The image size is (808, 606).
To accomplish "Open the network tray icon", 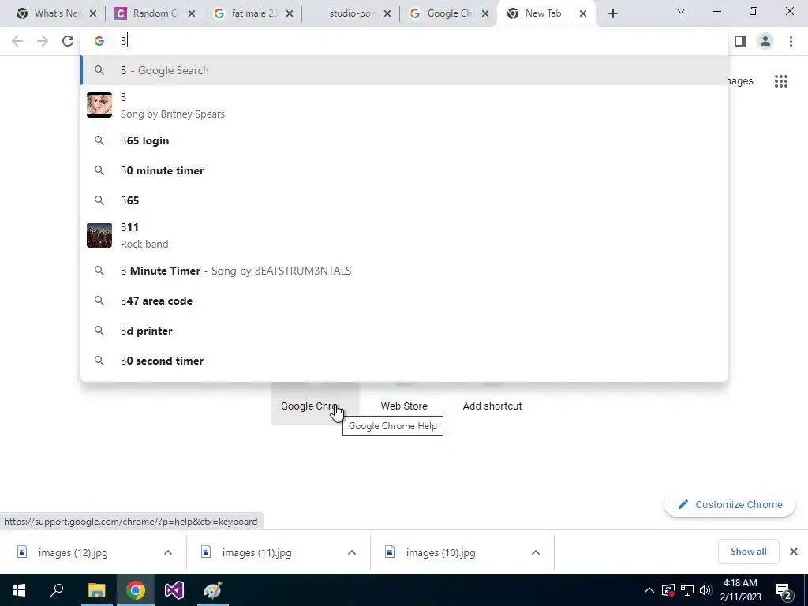I will coord(687,590).
